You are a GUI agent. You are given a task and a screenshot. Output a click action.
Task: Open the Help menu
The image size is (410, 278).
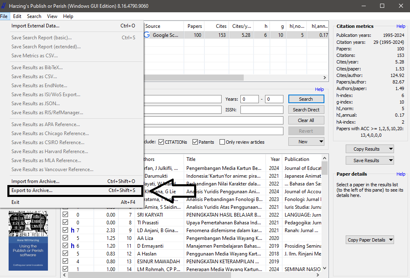[68, 16]
